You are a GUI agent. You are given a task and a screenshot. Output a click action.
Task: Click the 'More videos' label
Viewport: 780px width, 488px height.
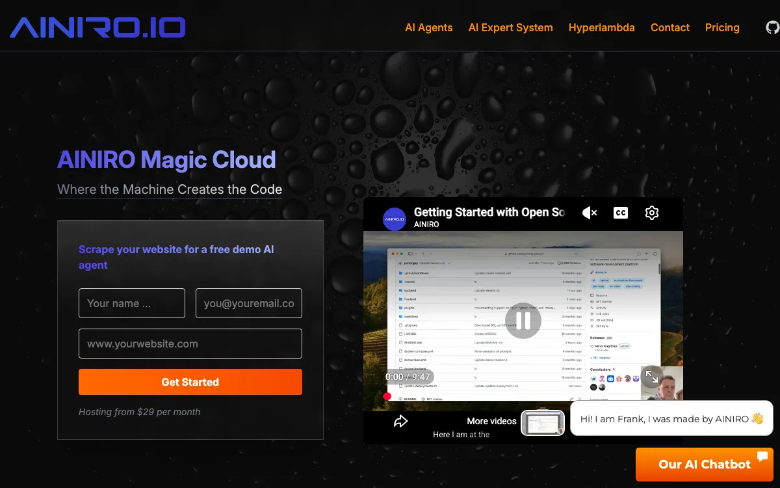pos(491,421)
